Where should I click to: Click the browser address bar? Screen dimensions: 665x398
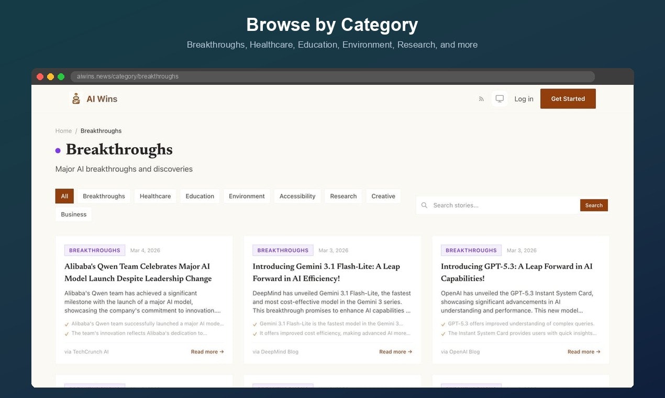[262, 76]
